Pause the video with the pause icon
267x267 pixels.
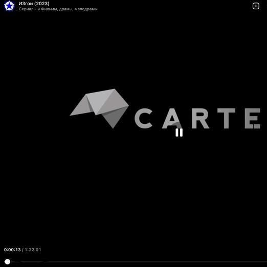tap(179, 132)
